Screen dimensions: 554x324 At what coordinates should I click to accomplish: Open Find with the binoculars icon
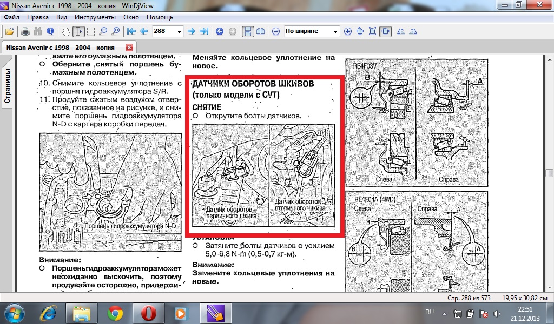38,31
